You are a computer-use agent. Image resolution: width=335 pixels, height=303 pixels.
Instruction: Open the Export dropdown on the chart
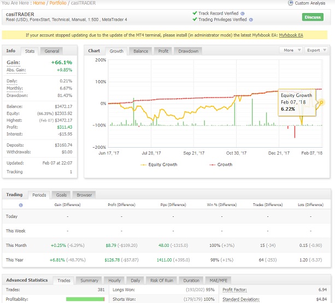[316, 50]
